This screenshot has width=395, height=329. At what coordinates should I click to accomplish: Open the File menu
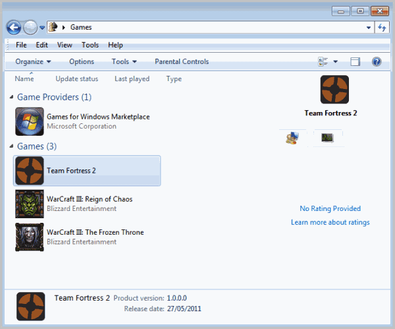(x=21, y=45)
